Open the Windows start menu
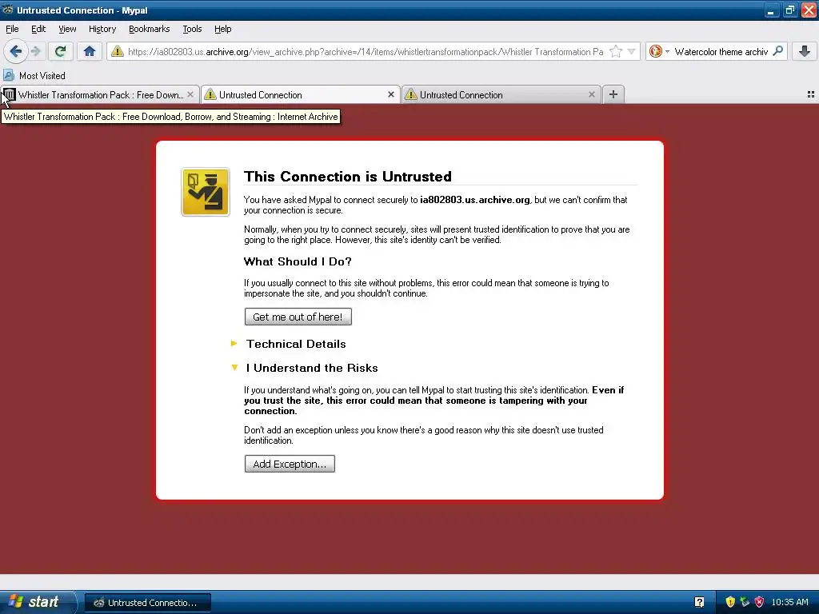The image size is (819, 614). [x=37, y=602]
